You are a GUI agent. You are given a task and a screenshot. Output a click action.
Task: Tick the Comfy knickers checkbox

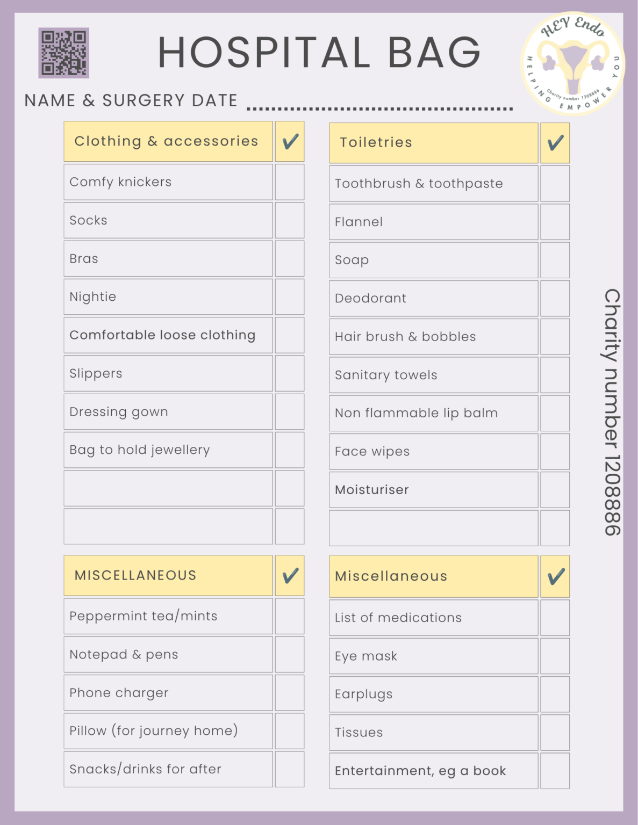[x=290, y=182]
